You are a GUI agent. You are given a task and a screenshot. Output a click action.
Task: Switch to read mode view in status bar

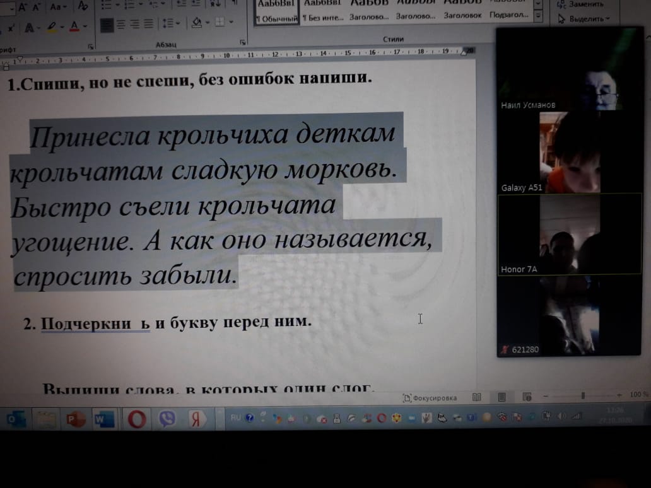pyautogui.click(x=477, y=397)
